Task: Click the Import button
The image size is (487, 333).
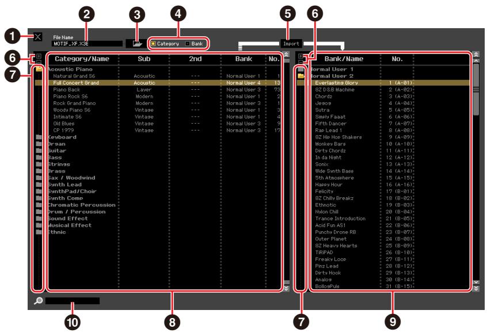Action: click(x=291, y=44)
